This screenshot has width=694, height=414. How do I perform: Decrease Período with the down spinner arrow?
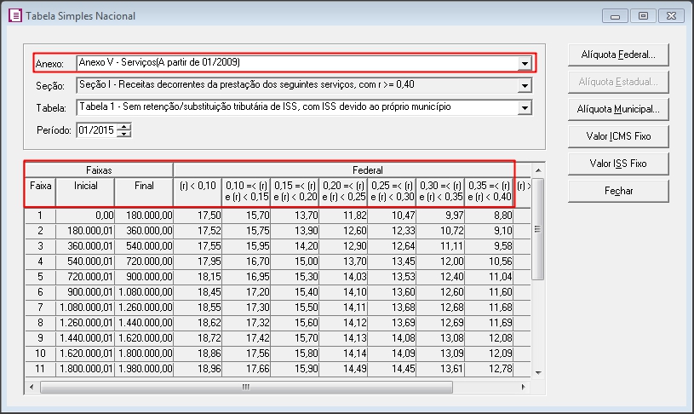pos(124,134)
